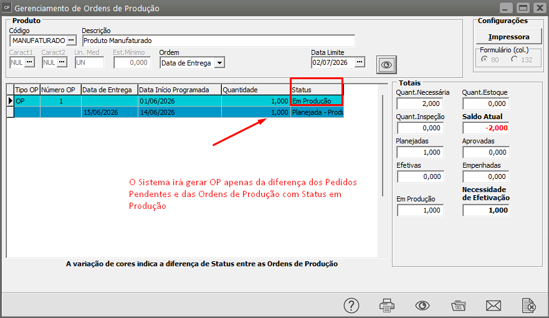Screen dimensions: 549x318
Task: Click the Número OP column header
Action: click(60, 90)
